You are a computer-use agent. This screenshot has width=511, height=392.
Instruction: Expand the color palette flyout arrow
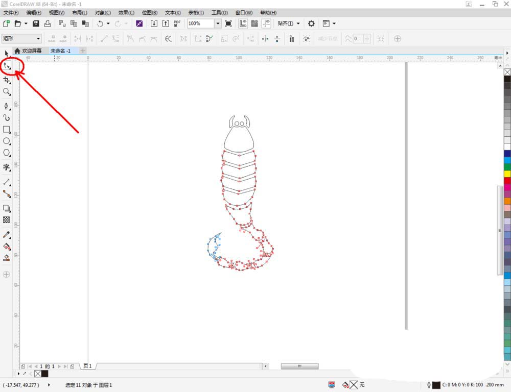[507, 53]
